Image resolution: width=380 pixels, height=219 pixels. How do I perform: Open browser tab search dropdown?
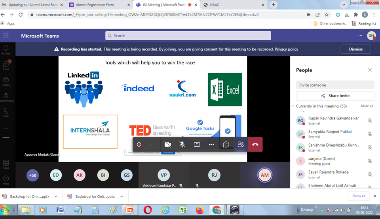pos(344,5)
